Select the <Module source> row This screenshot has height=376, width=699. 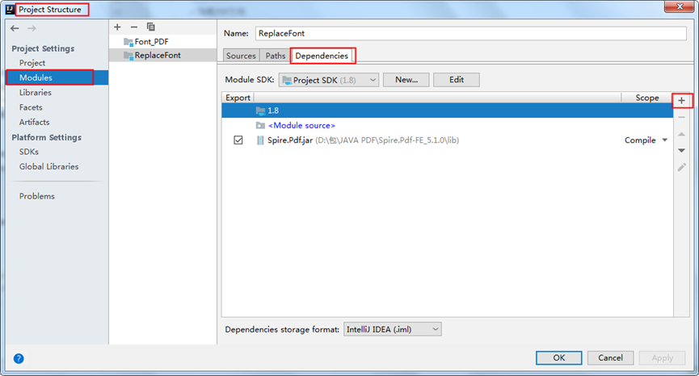(x=447, y=126)
